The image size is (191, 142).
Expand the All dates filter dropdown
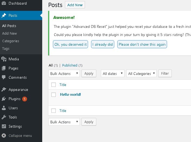click(113, 74)
